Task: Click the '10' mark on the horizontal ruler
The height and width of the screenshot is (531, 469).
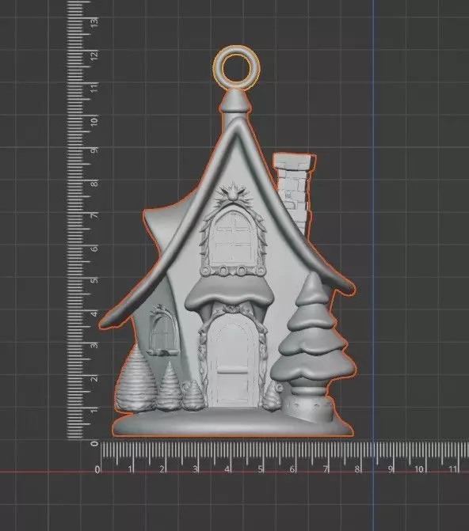Action: coord(418,468)
